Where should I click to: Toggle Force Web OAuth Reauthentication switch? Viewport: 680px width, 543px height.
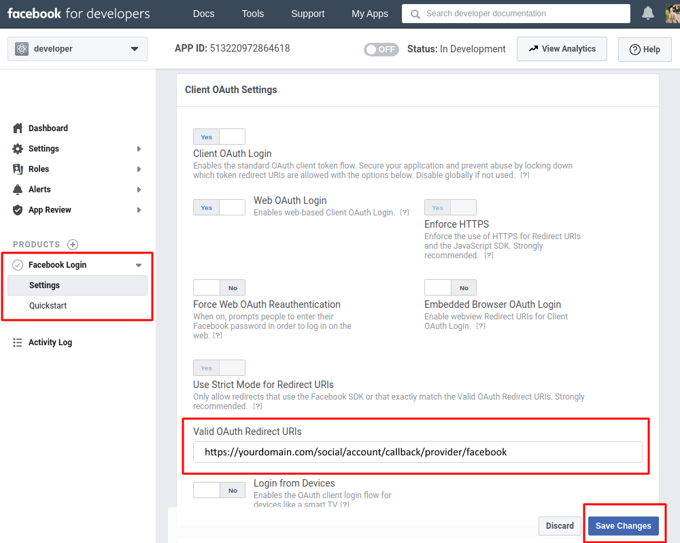[x=219, y=287]
